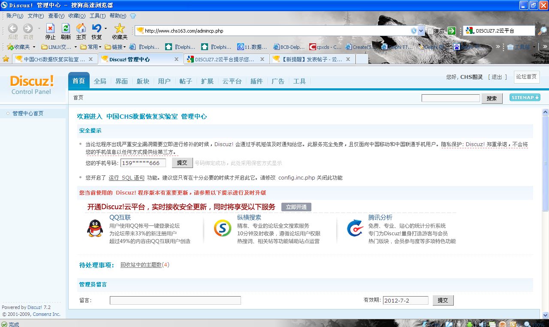
Task: Open the 工具箱 dropdown
Action: (522, 47)
